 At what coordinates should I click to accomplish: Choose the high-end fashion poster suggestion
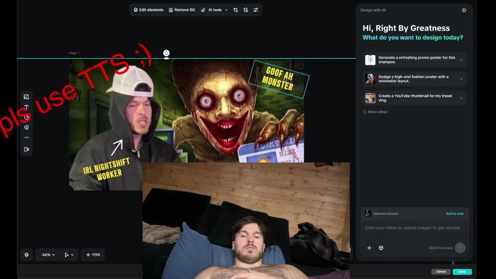[415, 79]
